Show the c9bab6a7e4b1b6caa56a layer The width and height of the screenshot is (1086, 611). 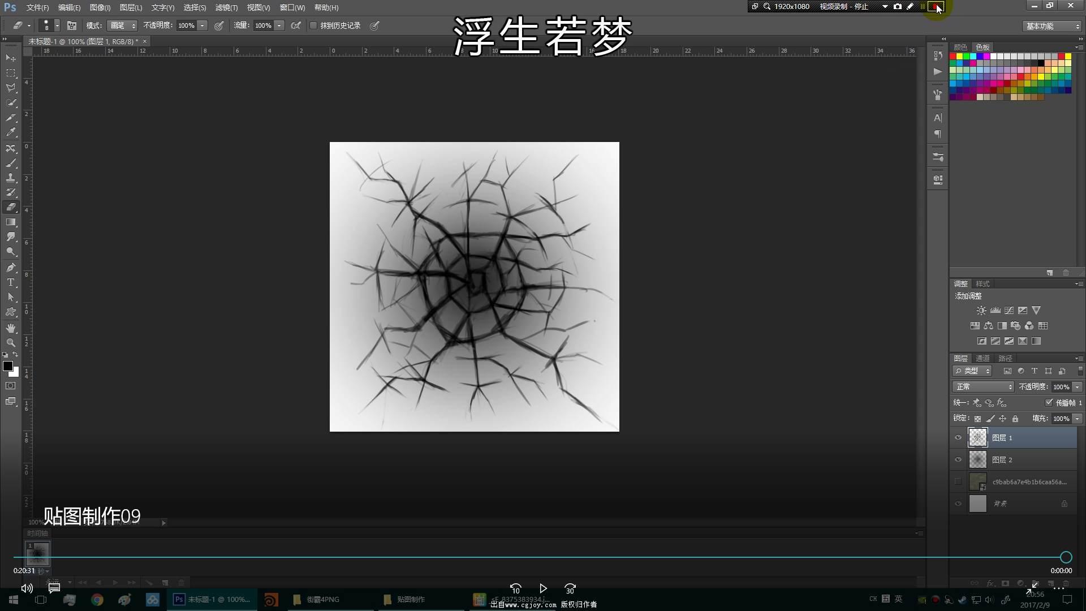958,482
